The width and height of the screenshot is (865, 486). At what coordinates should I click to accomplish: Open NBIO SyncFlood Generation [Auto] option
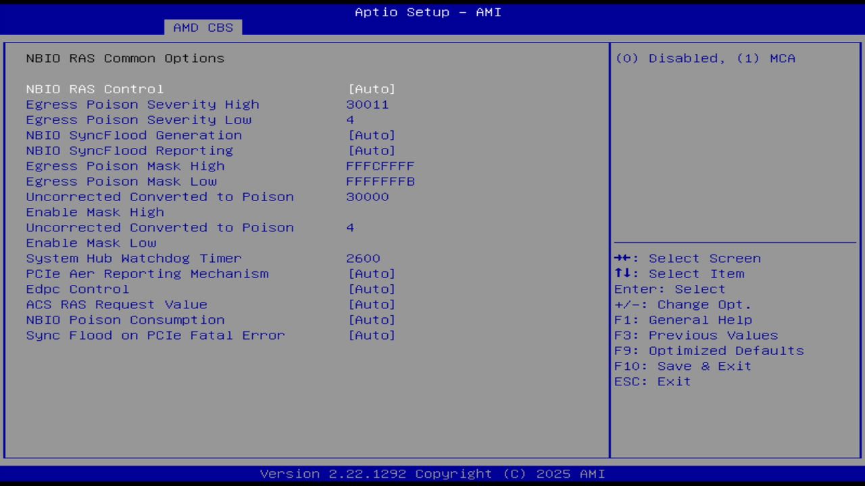tap(372, 135)
